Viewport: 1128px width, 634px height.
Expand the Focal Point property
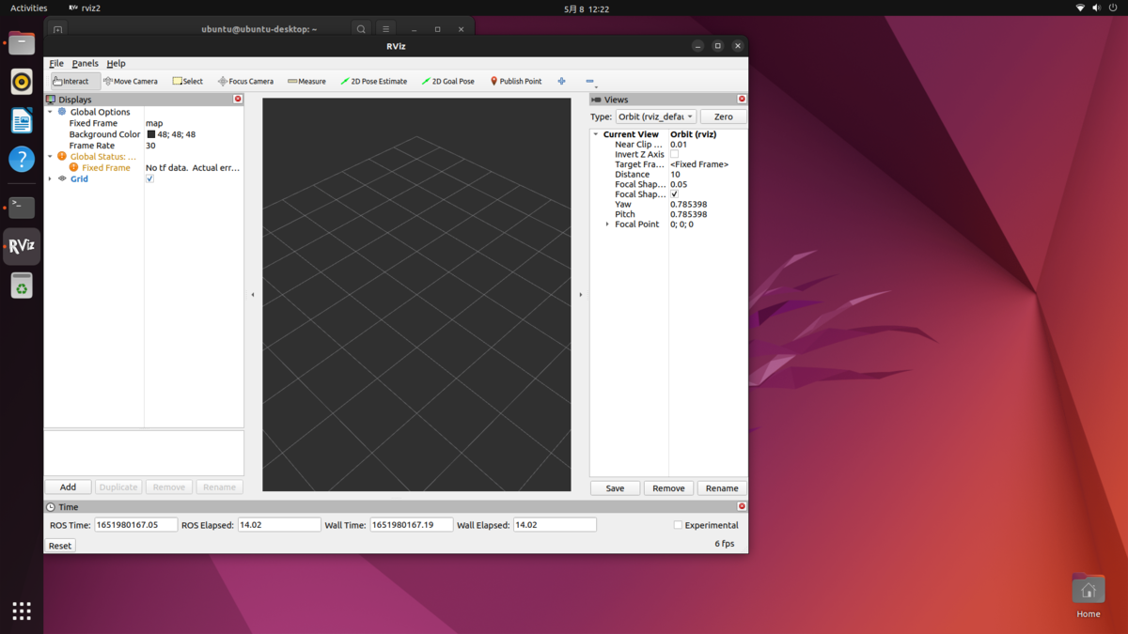[x=607, y=224]
